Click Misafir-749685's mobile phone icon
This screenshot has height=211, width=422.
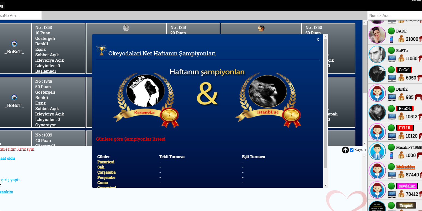point(391,156)
